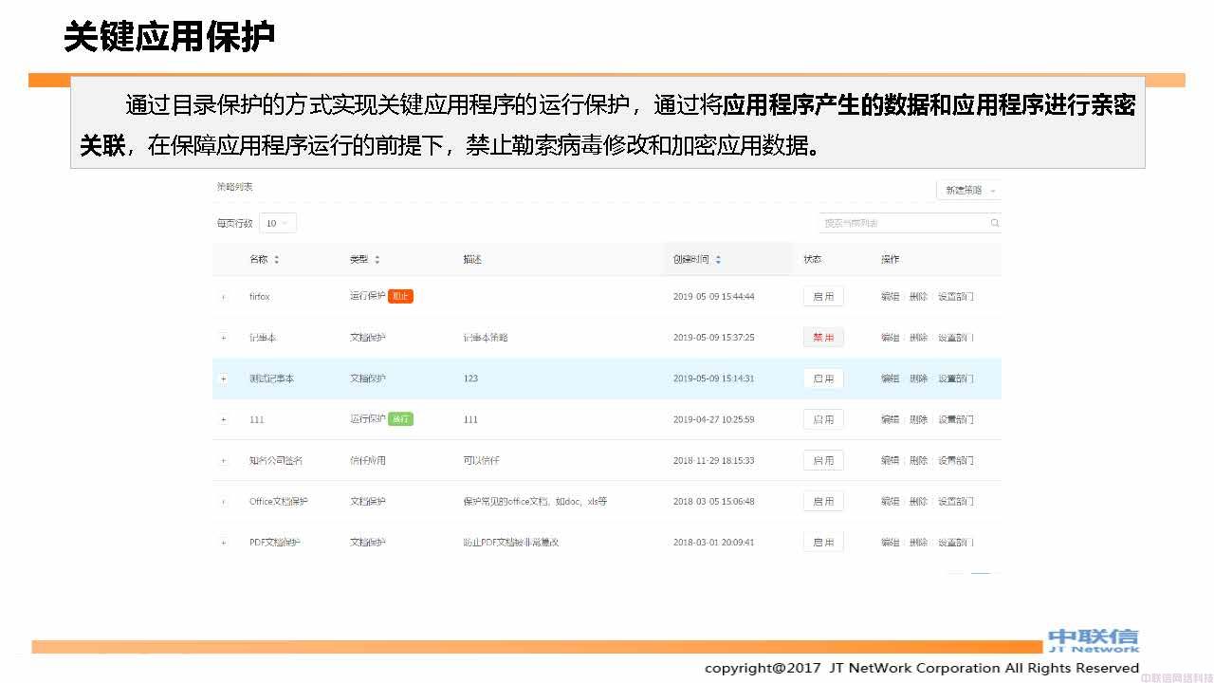
Task: Set department for Office文档保护 policy
Action: click(956, 501)
